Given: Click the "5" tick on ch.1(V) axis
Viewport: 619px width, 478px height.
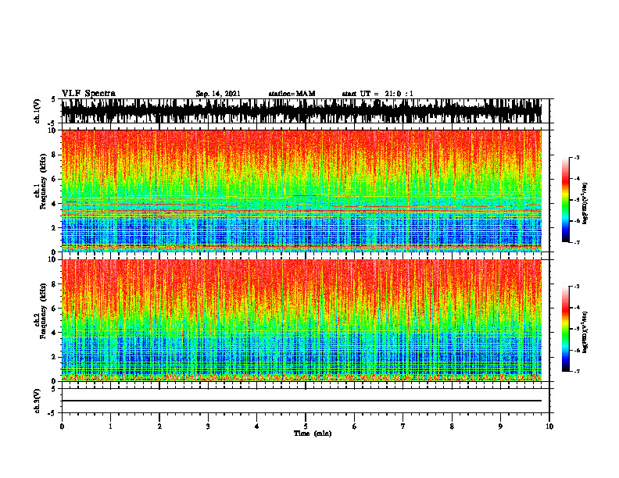Looking at the screenshot, I should (54, 100).
